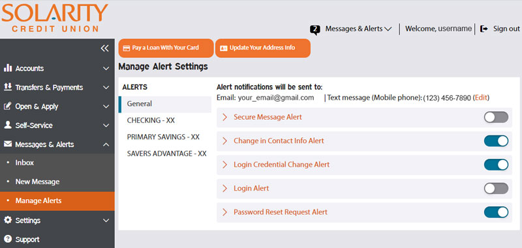Select SAVERS ADVANTAGE - XX alerts

coord(167,154)
